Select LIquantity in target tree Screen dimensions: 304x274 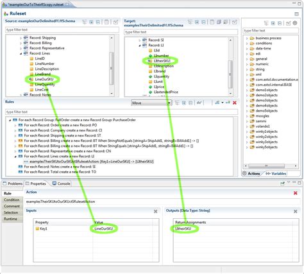162,76
